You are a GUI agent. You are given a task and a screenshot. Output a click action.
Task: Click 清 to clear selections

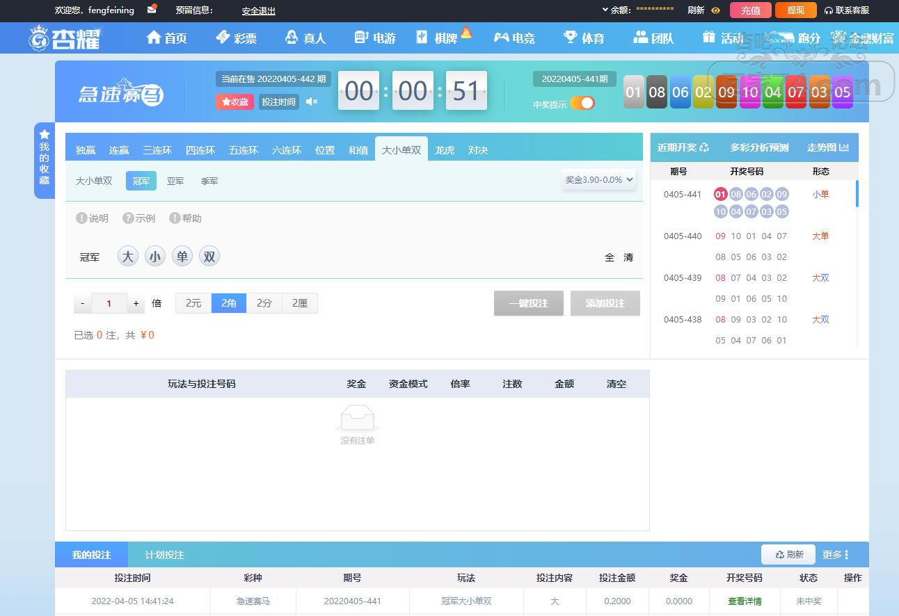tap(628, 257)
